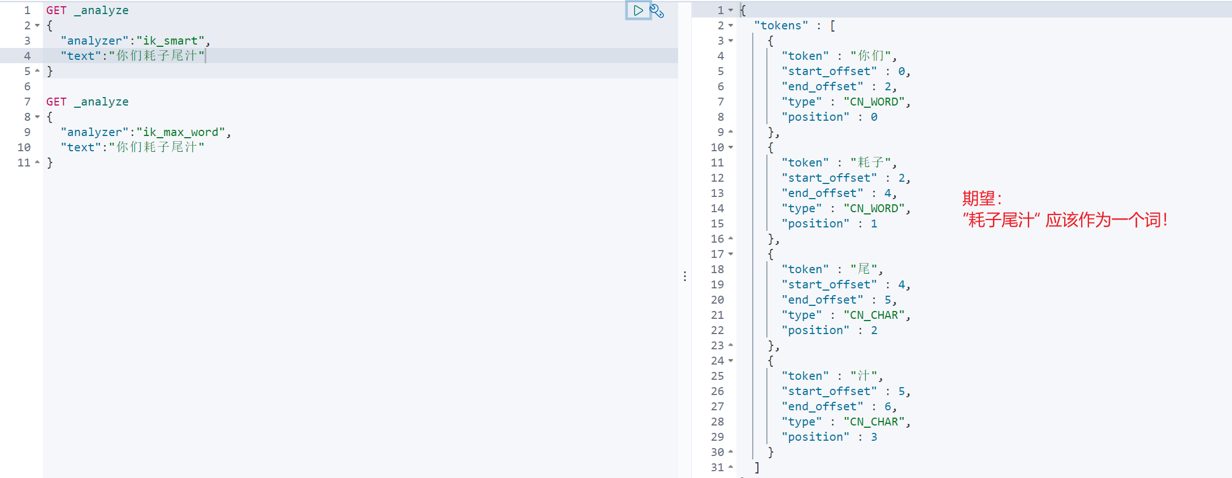Click token value "汁" in response

[864, 376]
